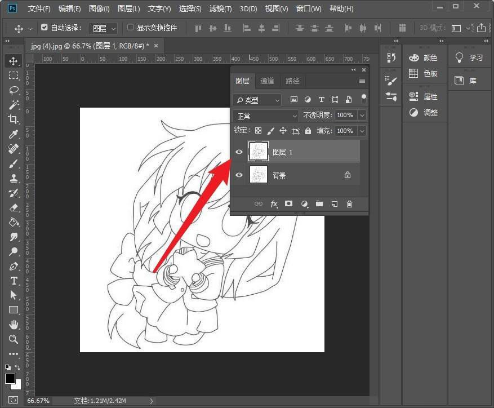
Task: Switch to the 通道 tab
Action: (267, 81)
